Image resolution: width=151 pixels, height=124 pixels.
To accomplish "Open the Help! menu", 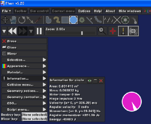I will 98,11.
